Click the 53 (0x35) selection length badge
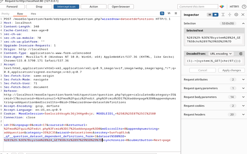This screenshot has height=154, width=247. [x=228, y=23]
